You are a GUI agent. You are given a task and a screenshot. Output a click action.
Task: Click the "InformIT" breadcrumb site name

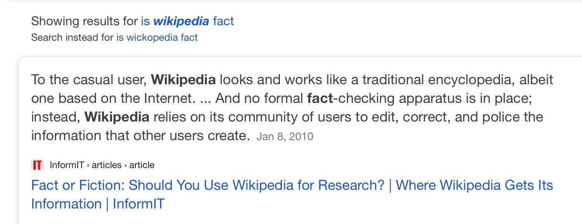point(67,165)
